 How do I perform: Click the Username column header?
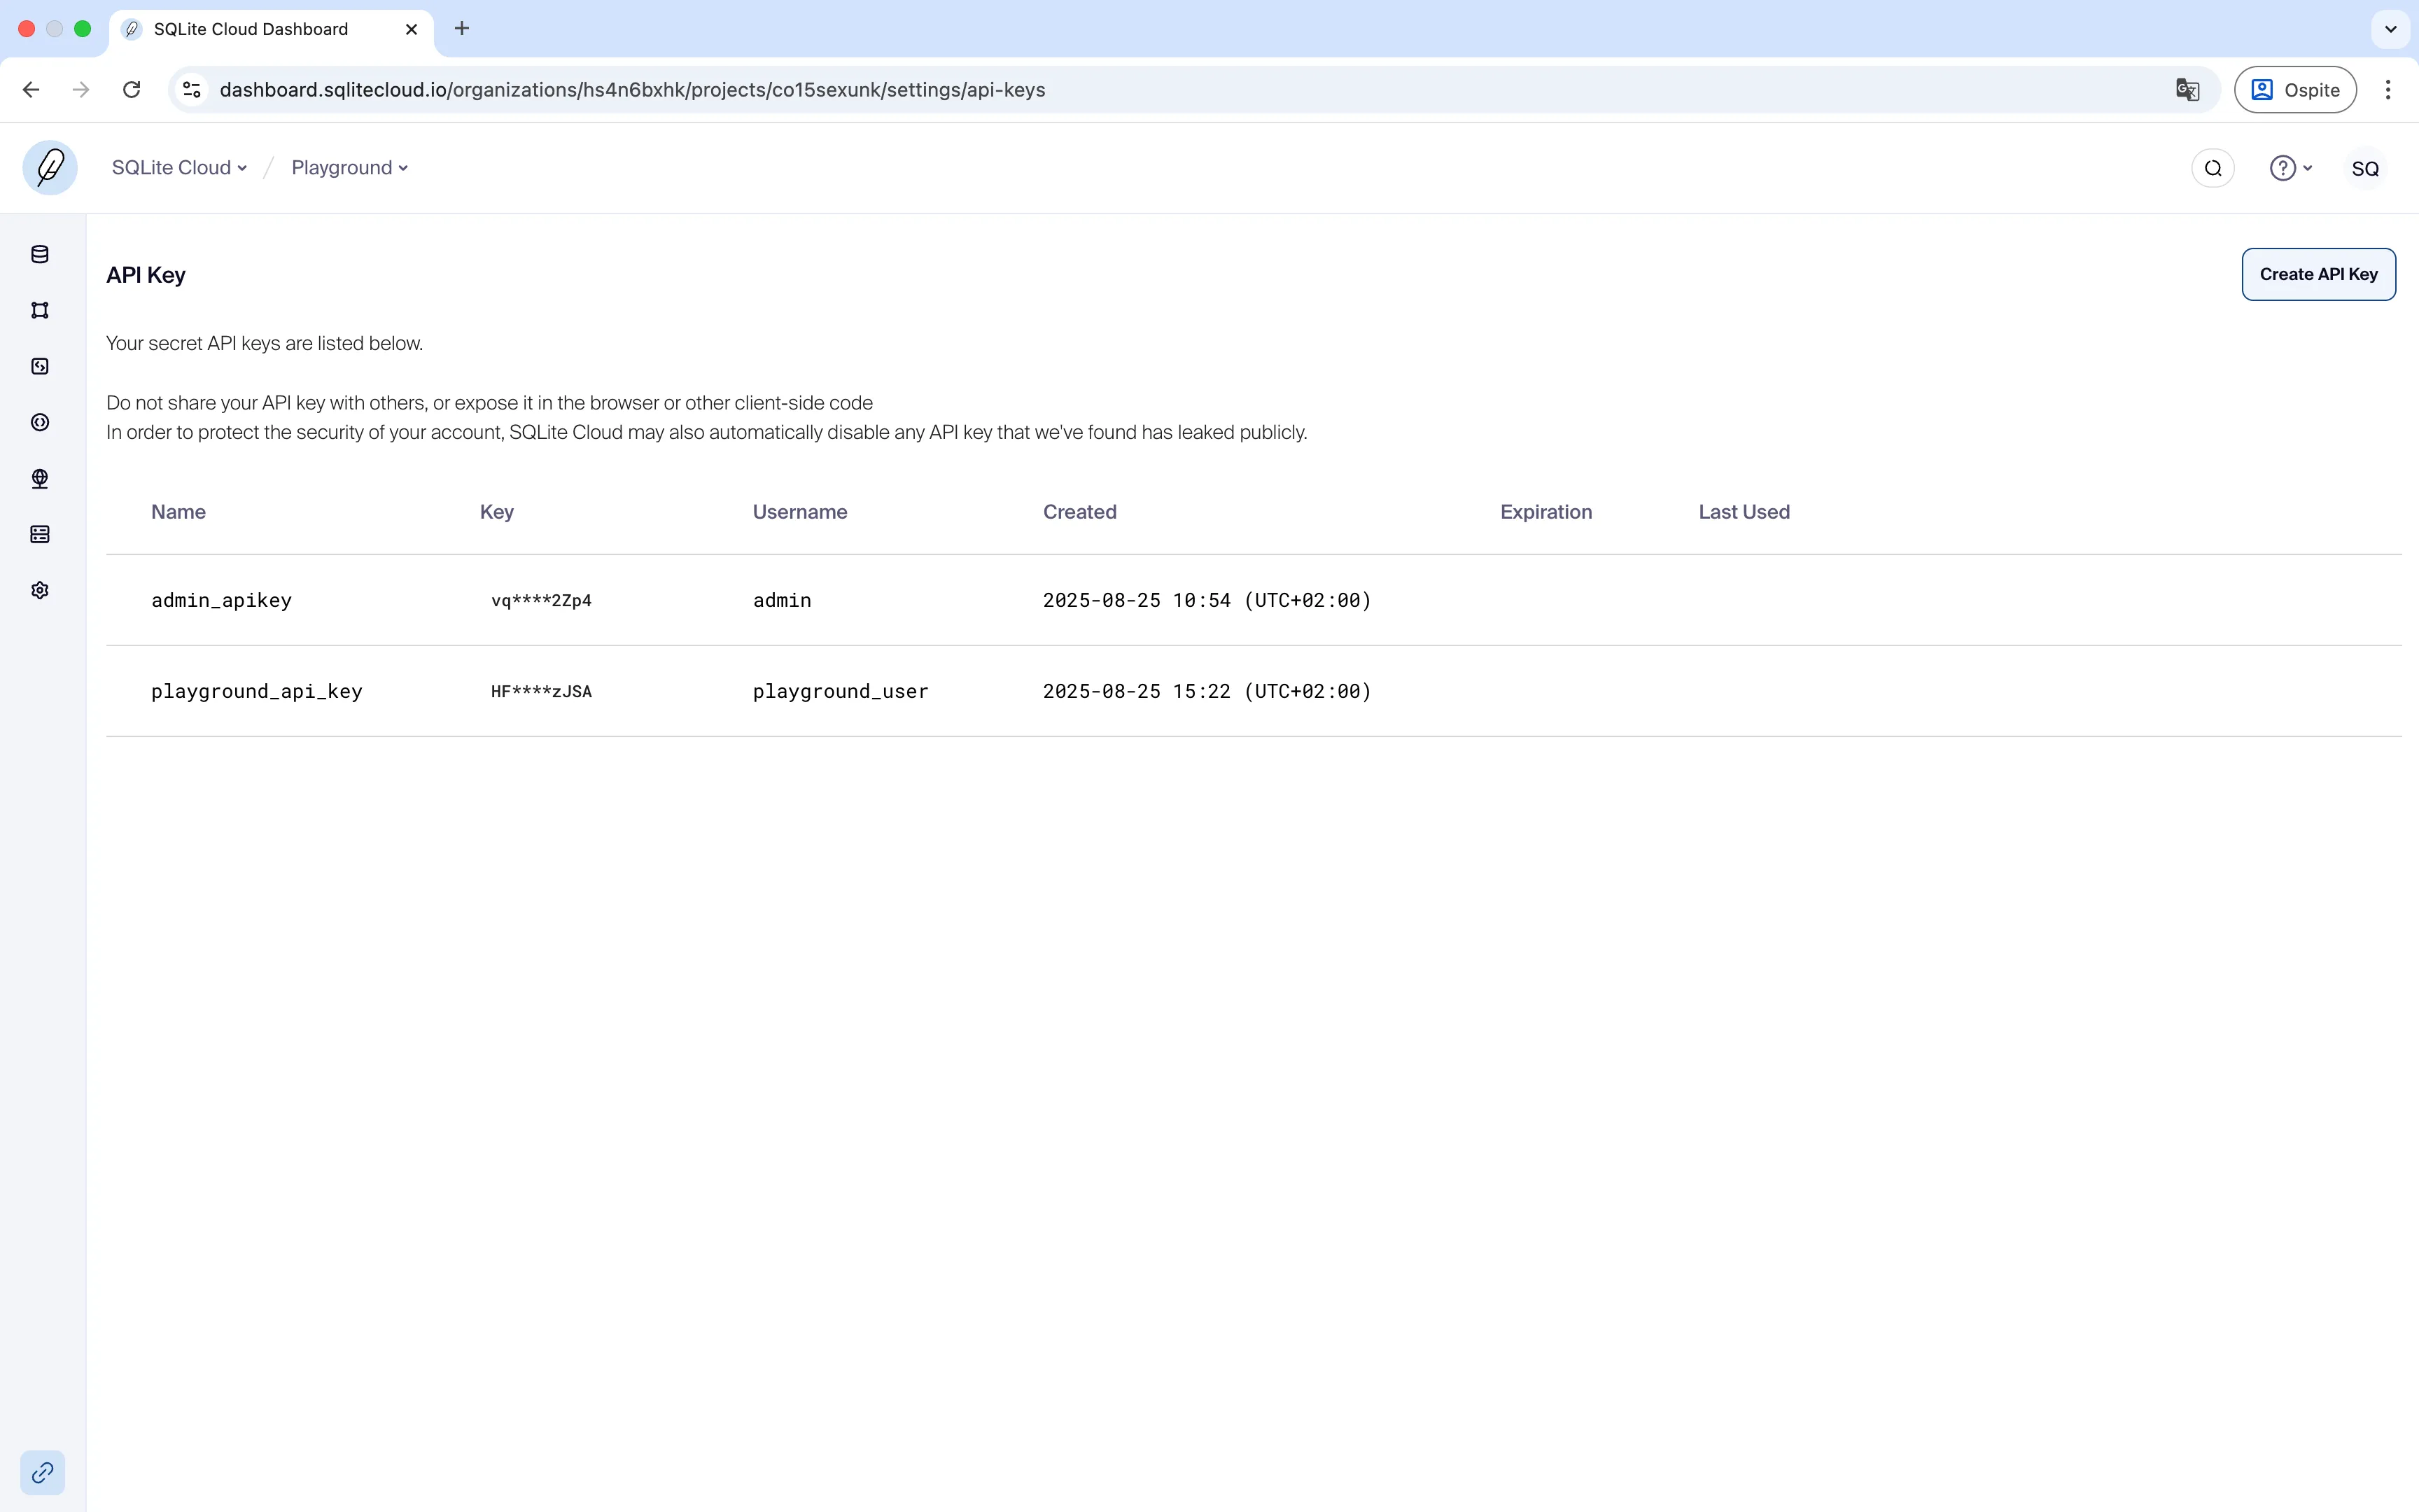(x=799, y=512)
